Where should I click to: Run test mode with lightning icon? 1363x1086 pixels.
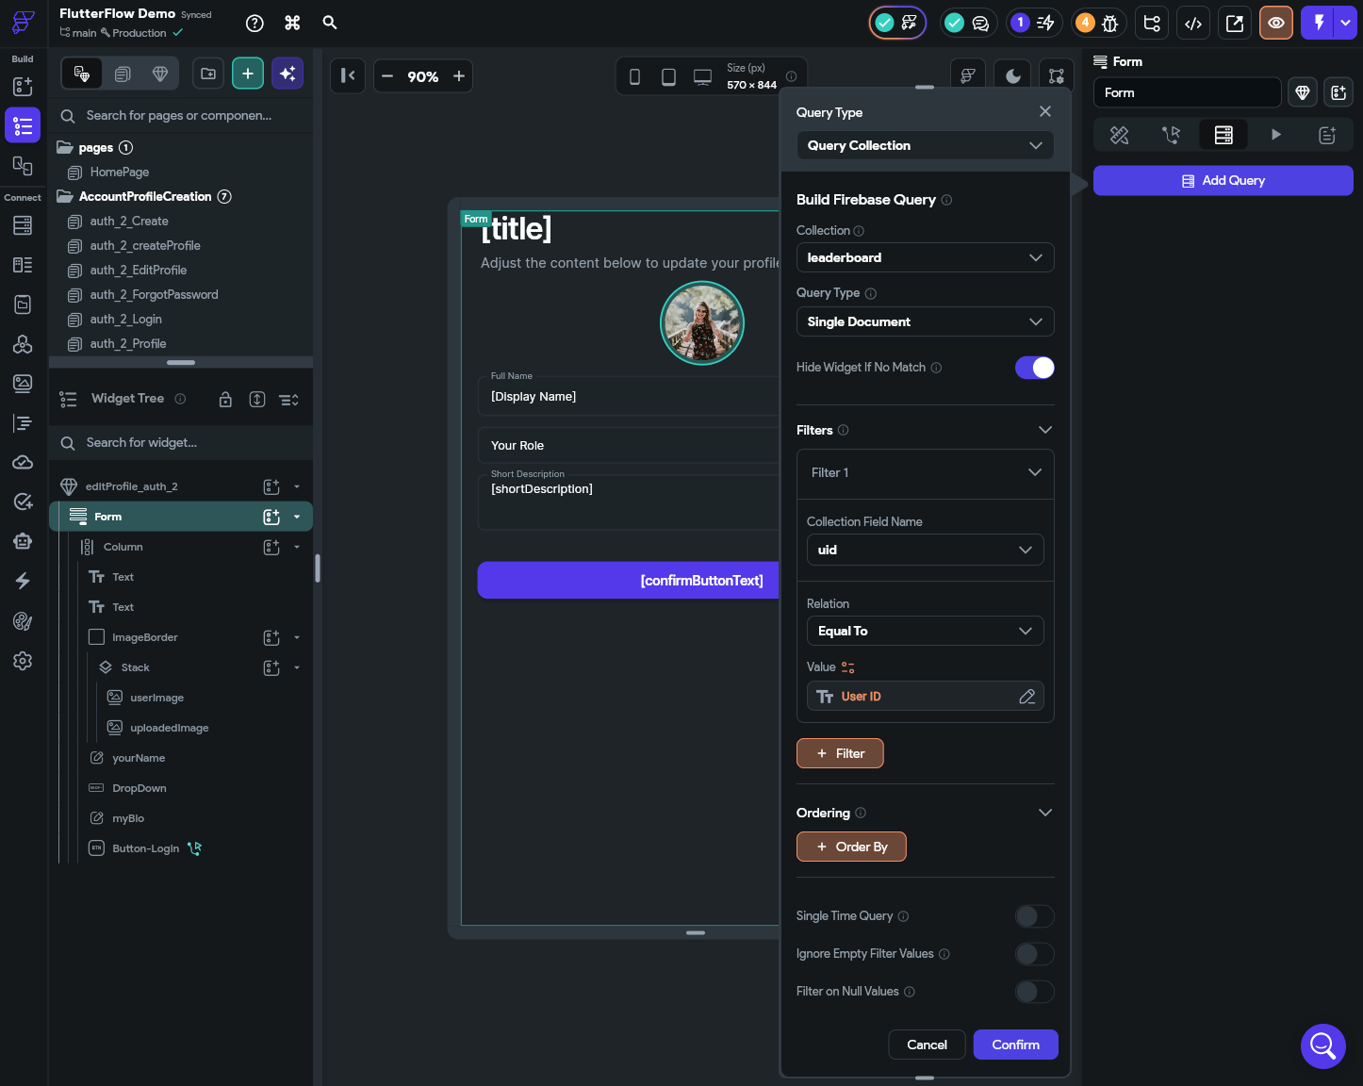click(x=1318, y=23)
